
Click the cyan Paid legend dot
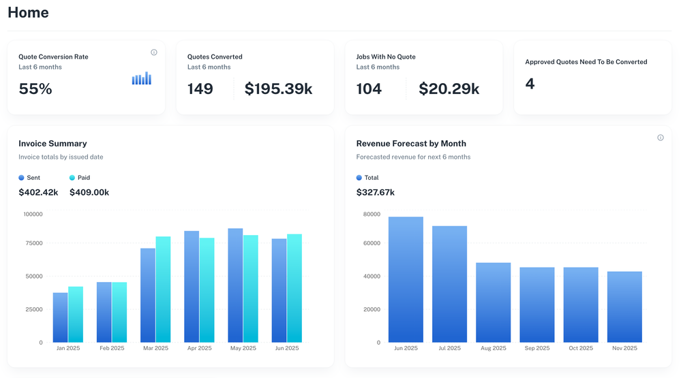(72, 178)
